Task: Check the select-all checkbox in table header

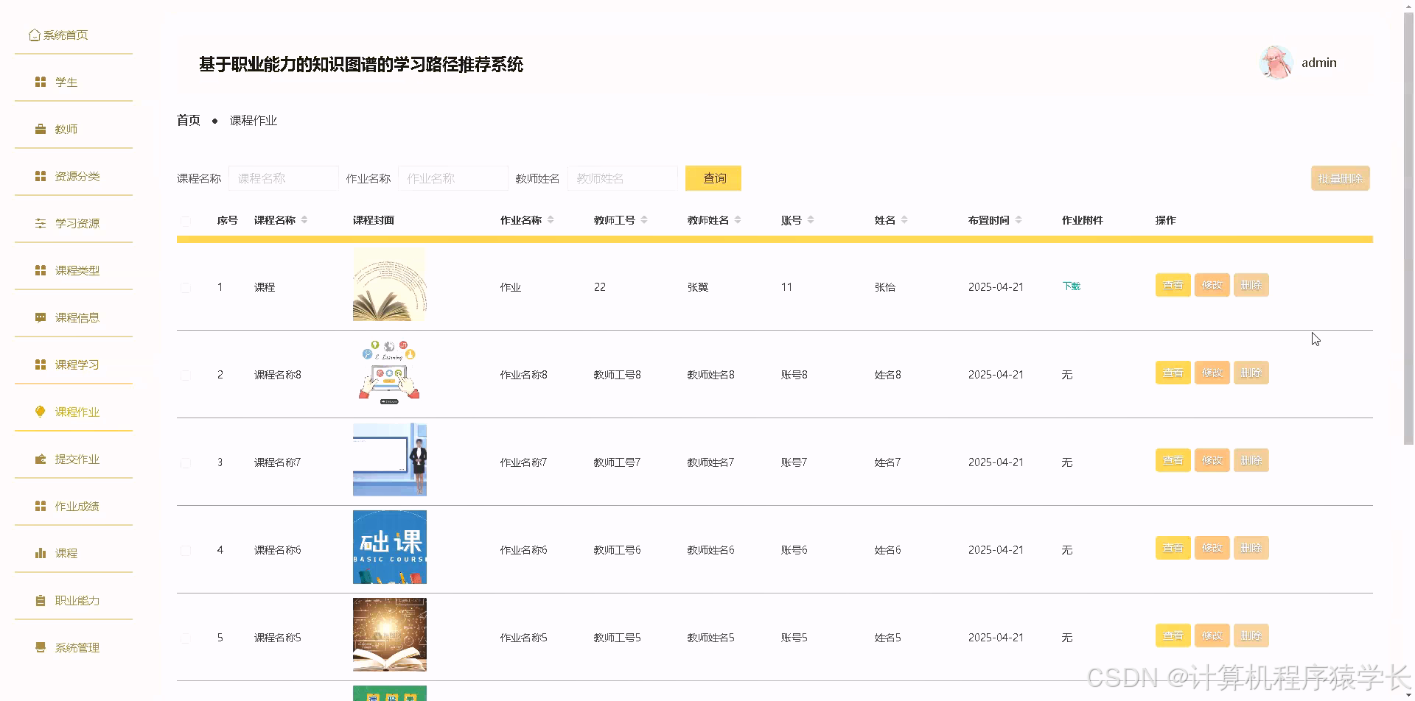Action: [x=186, y=220]
